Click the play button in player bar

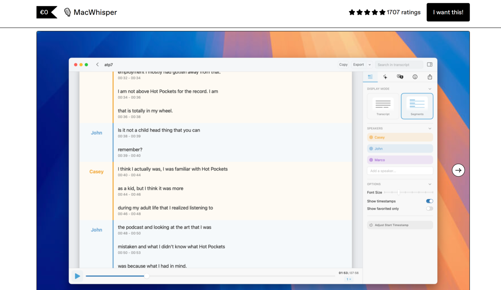77,276
